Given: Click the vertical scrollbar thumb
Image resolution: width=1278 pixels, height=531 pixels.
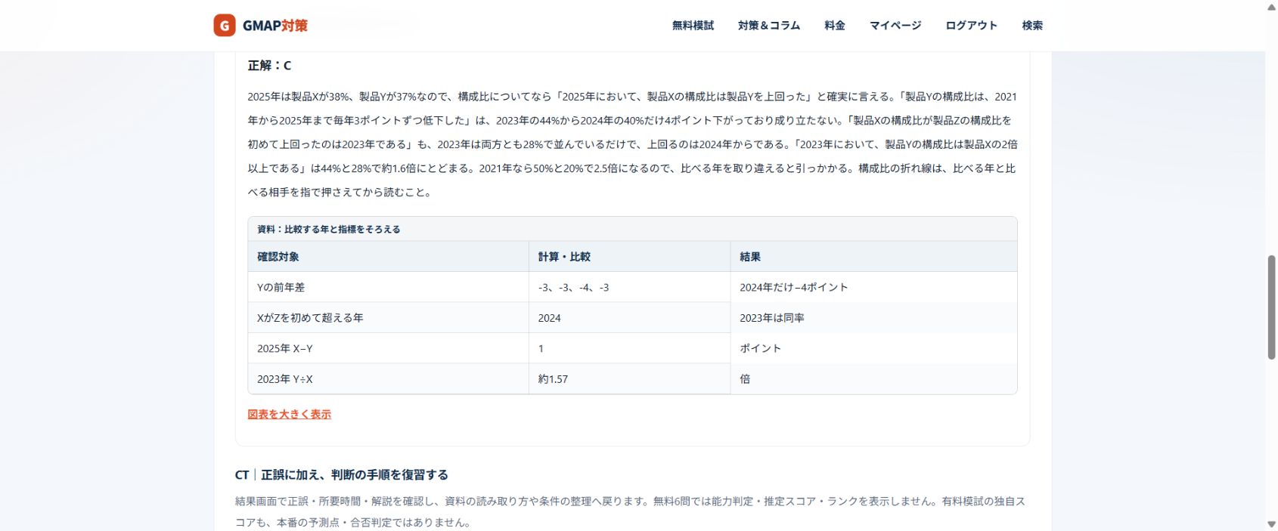Looking at the screenshot, I should (1271, 307).
